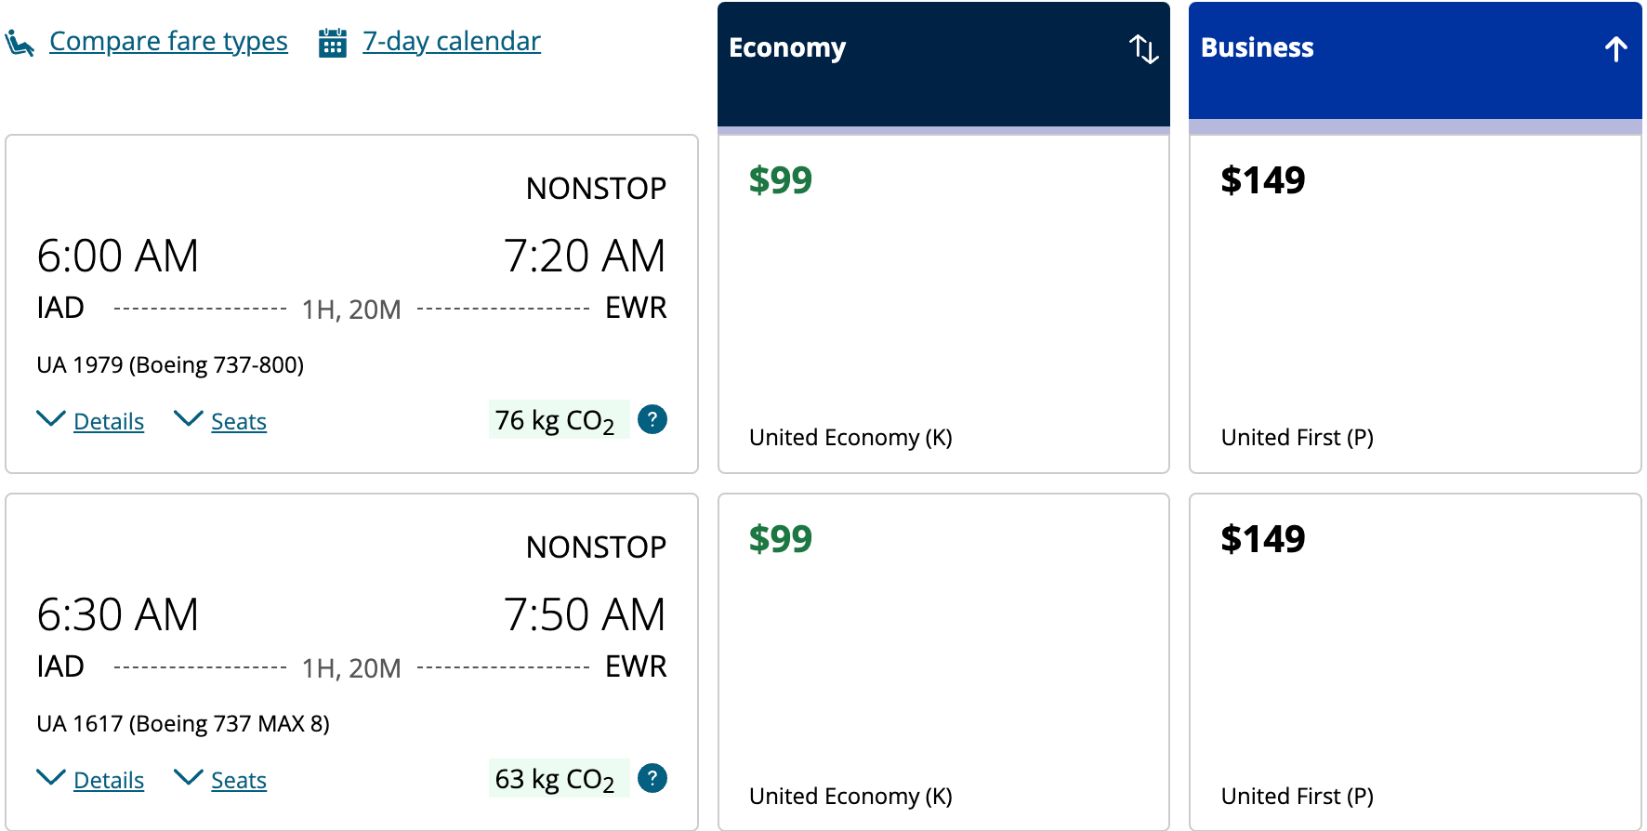Open the CO2 info tooltip for flight UA 1617

click(x=652, y=779)
